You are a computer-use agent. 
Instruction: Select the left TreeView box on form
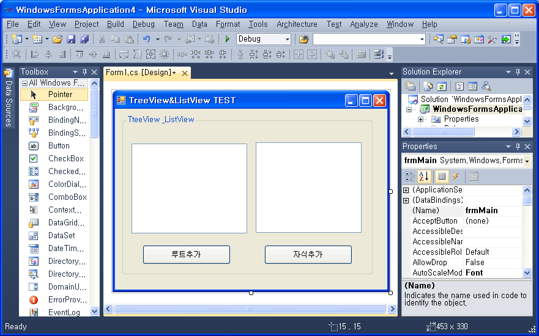pyautogui.click(x=189, y=188)
